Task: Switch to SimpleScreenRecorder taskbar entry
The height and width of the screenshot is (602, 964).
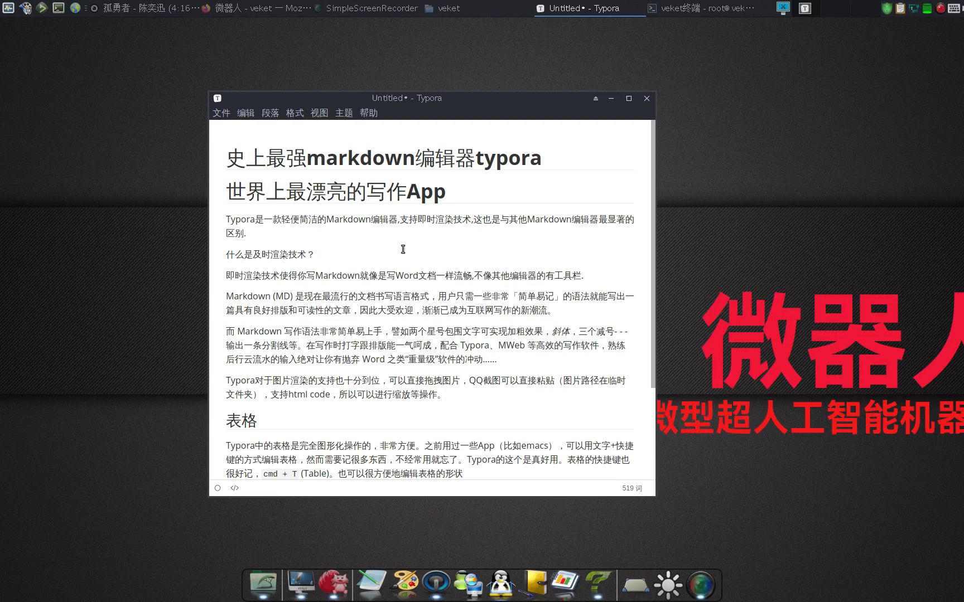Action: pos(367,8)
